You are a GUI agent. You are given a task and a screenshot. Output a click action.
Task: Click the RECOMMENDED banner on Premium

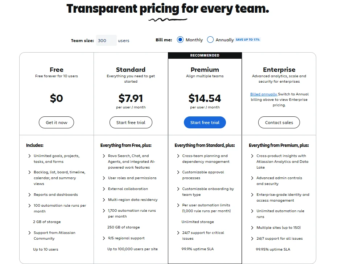tap(205, 55)
